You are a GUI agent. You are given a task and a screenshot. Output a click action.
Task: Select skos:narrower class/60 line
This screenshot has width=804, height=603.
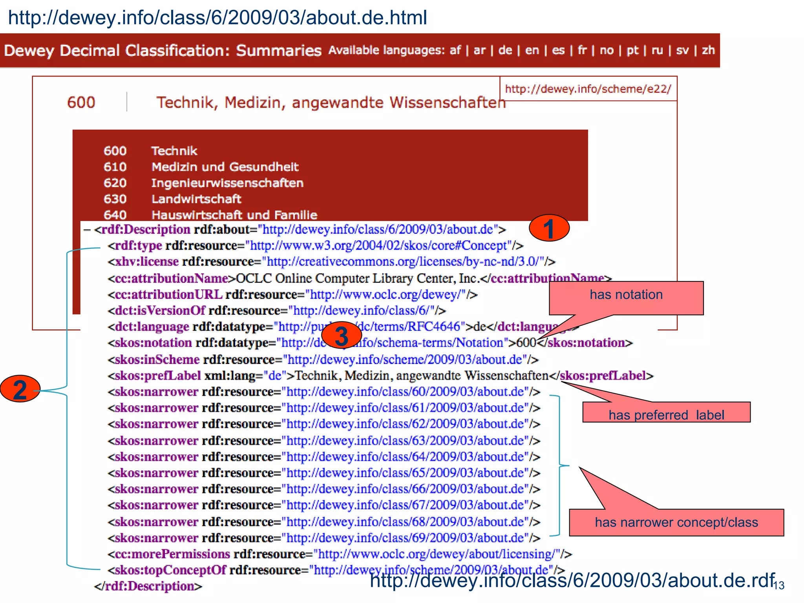point(324,392)
